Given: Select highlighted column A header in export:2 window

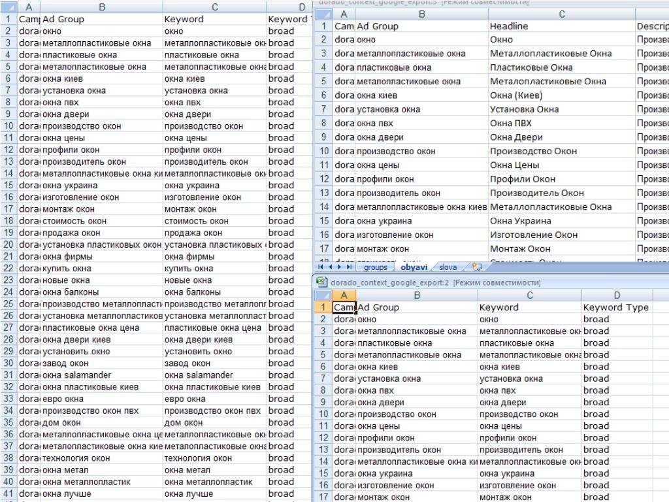Looking at the screenshot, I should 344,295.
